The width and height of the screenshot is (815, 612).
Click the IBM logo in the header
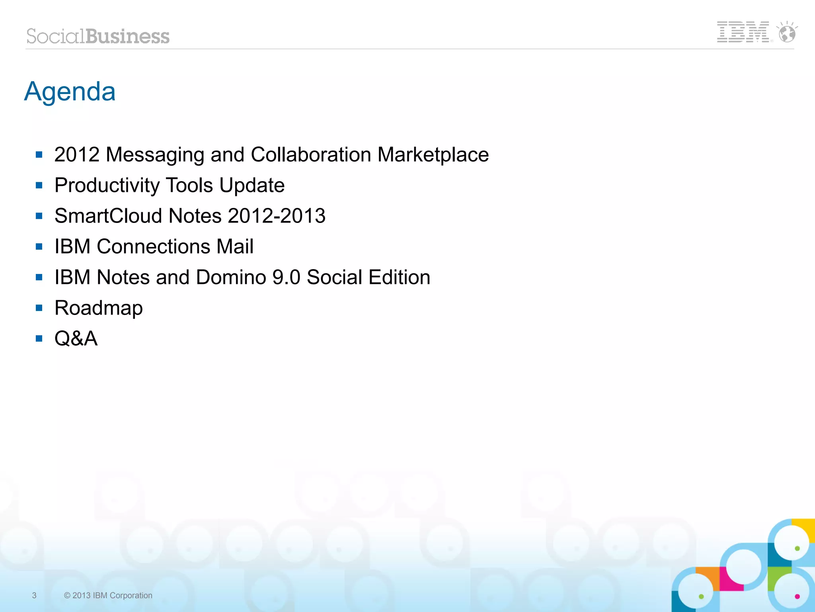[x=743, y=32]
